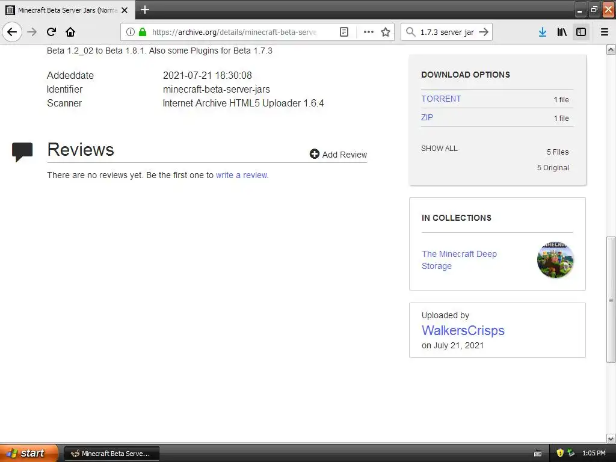Click the '5 Files' count text
The height and width of the screenshot is (462, 616).
558,152
